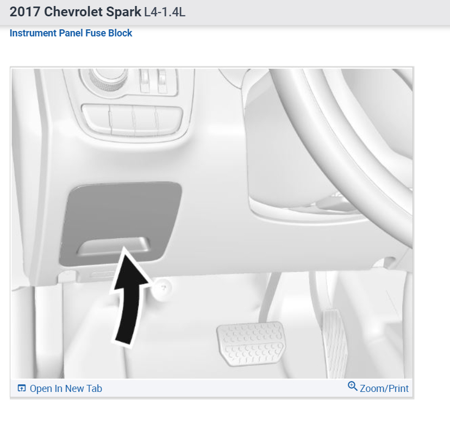
Task: Click the Open In New Tab icon
Action: coord(22,388)
